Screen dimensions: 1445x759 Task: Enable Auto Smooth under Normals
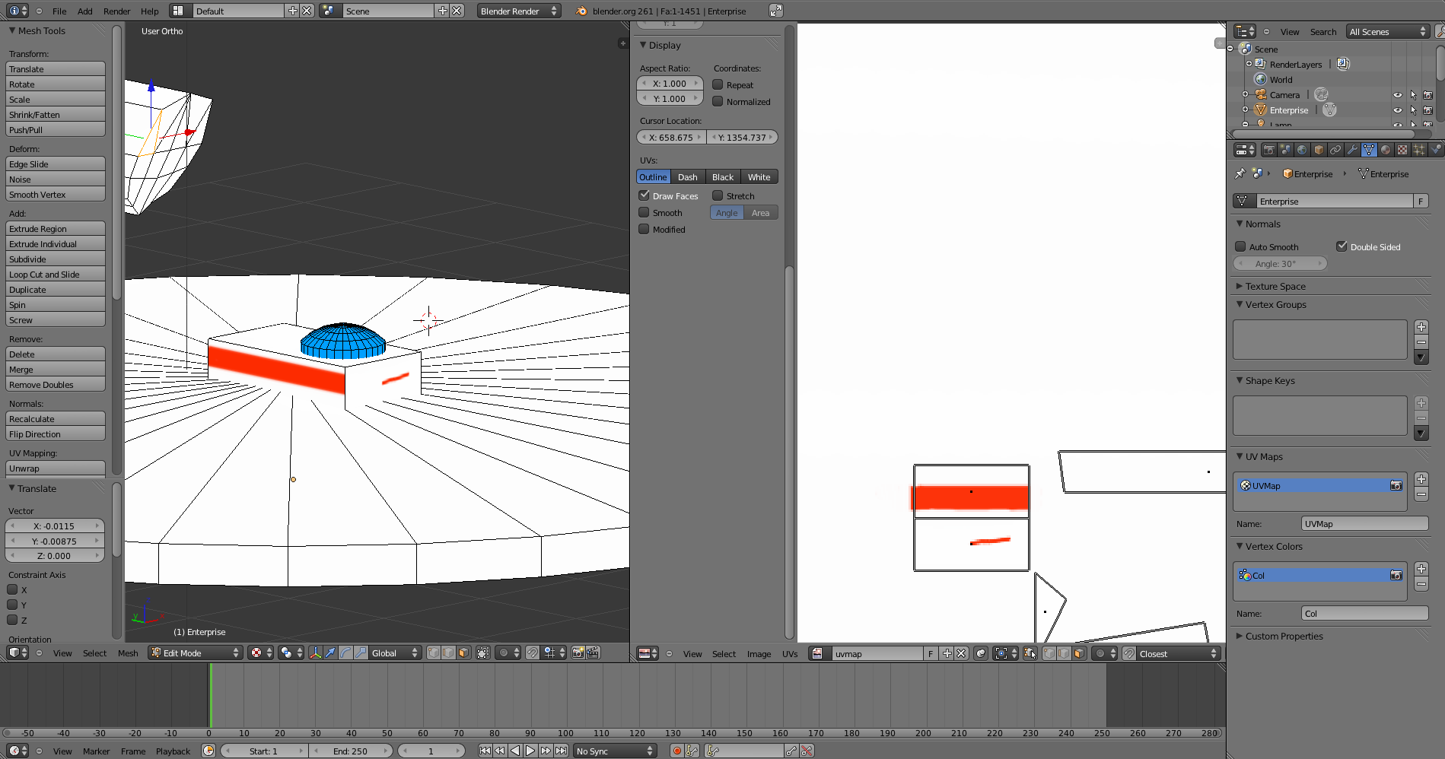click(1240, 246)
